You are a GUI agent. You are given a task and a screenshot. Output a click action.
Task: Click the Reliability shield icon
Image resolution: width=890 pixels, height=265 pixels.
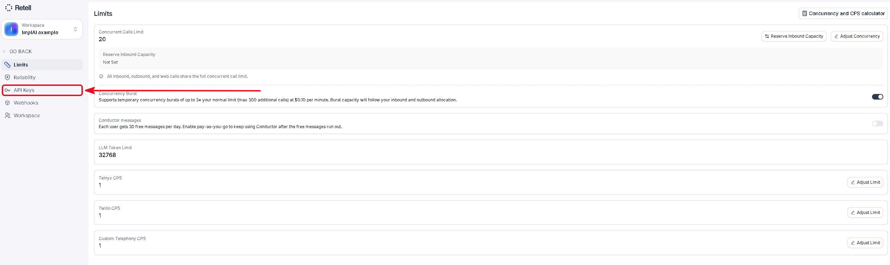(7, 77)
